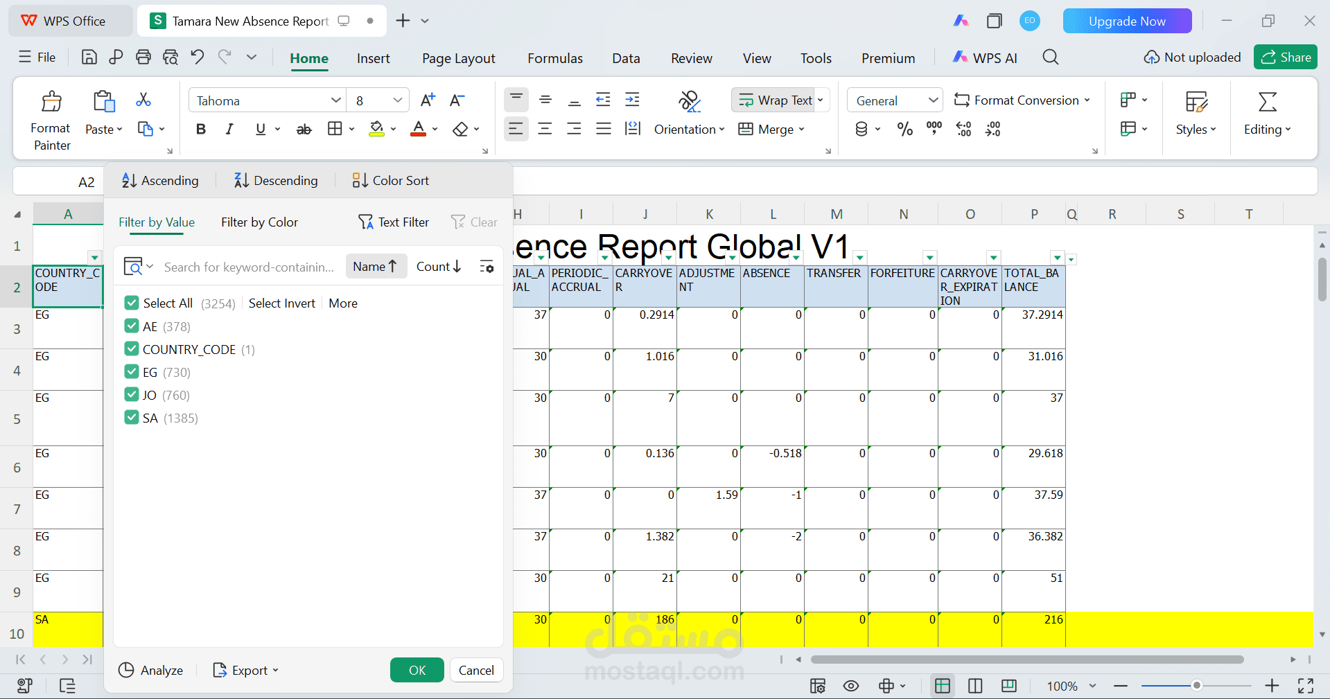This screenshot has width=1330, height=699.
Task: Open the Tahoma font name dropdown
Action: [336, 100]
